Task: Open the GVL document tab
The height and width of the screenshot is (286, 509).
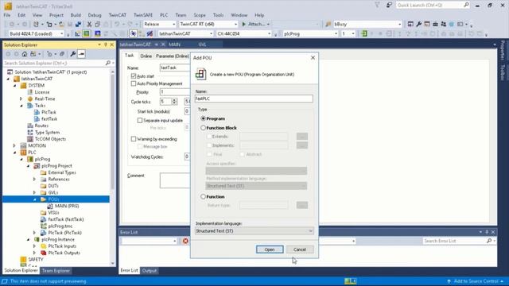Action: 202,44
